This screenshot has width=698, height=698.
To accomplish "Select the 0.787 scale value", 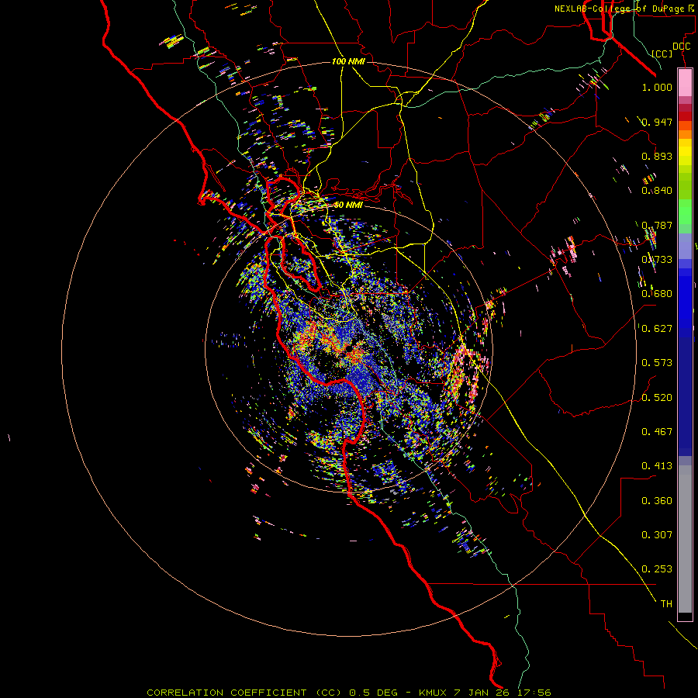I will tap(657, 225).
